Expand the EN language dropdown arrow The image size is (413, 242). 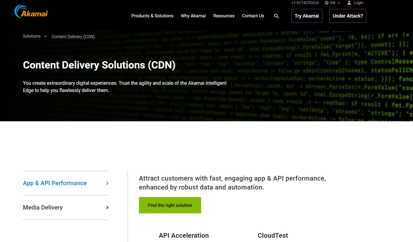pyautogui.click(x=339, y=3)
